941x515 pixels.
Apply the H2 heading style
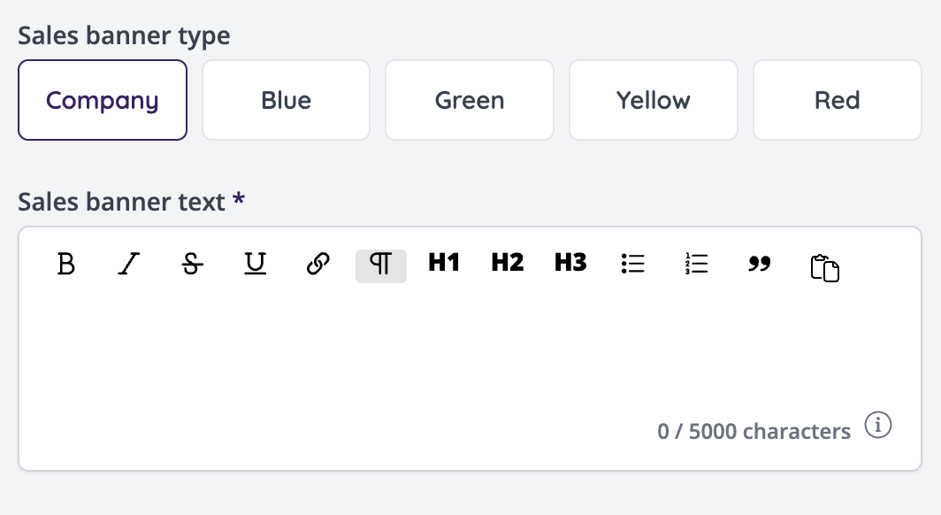coord(508,263)
